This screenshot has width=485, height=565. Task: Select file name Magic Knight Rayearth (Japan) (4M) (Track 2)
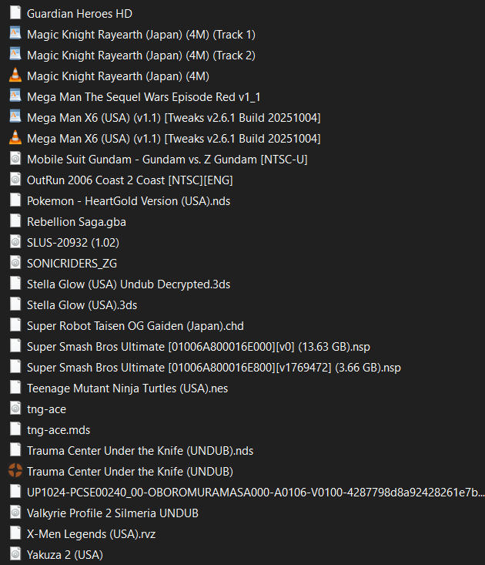[141, 55]
